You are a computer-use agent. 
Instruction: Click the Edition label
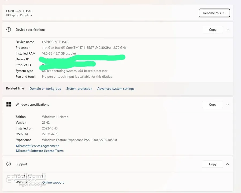(x=21, y=117)
